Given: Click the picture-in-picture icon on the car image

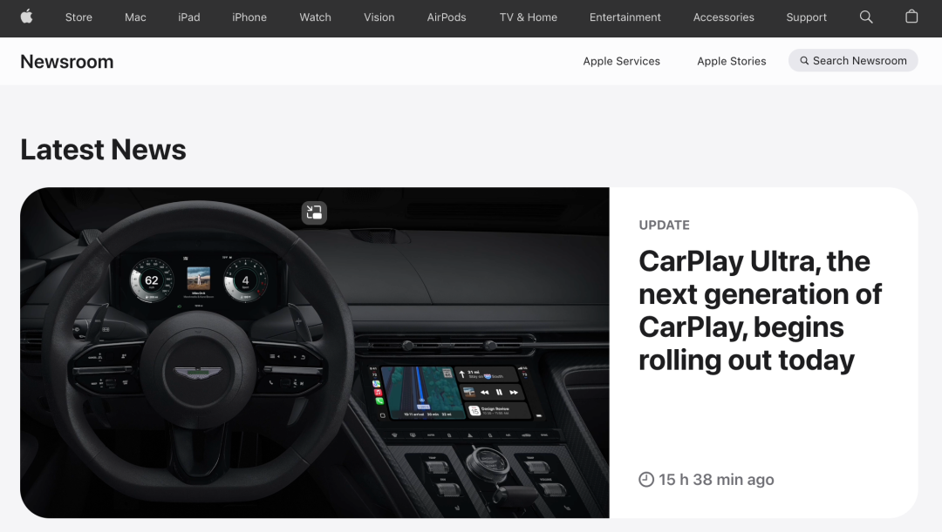Looking at the screenshot, I should pyautogui.click(x=314, y=212).
